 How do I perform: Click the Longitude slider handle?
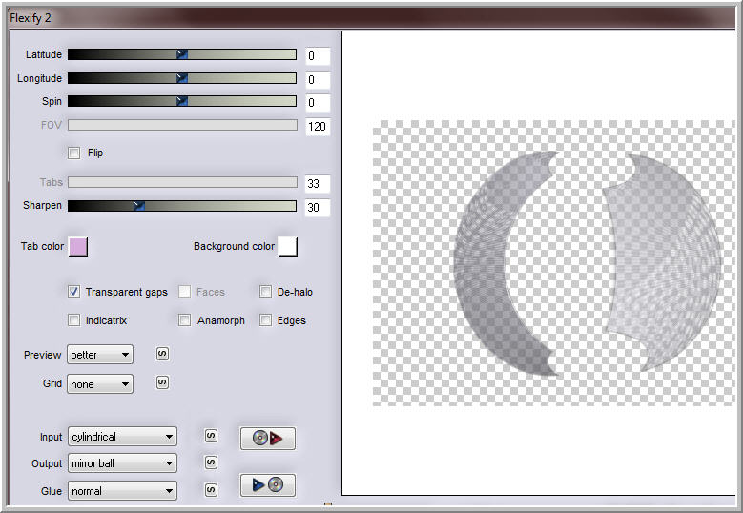pyautogui.click(x=182, y=78)
